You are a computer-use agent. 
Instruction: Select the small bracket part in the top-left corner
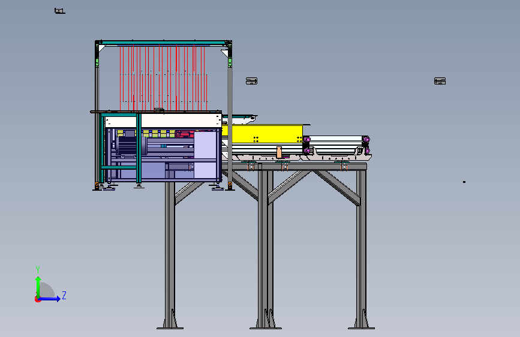coord(60,11)
